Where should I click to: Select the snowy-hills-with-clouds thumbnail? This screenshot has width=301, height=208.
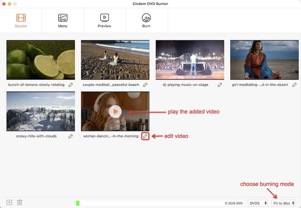pos(41,111)
